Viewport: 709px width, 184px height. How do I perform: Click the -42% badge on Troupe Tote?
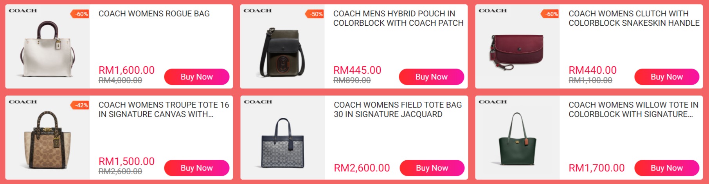click(x=80, y=105)
